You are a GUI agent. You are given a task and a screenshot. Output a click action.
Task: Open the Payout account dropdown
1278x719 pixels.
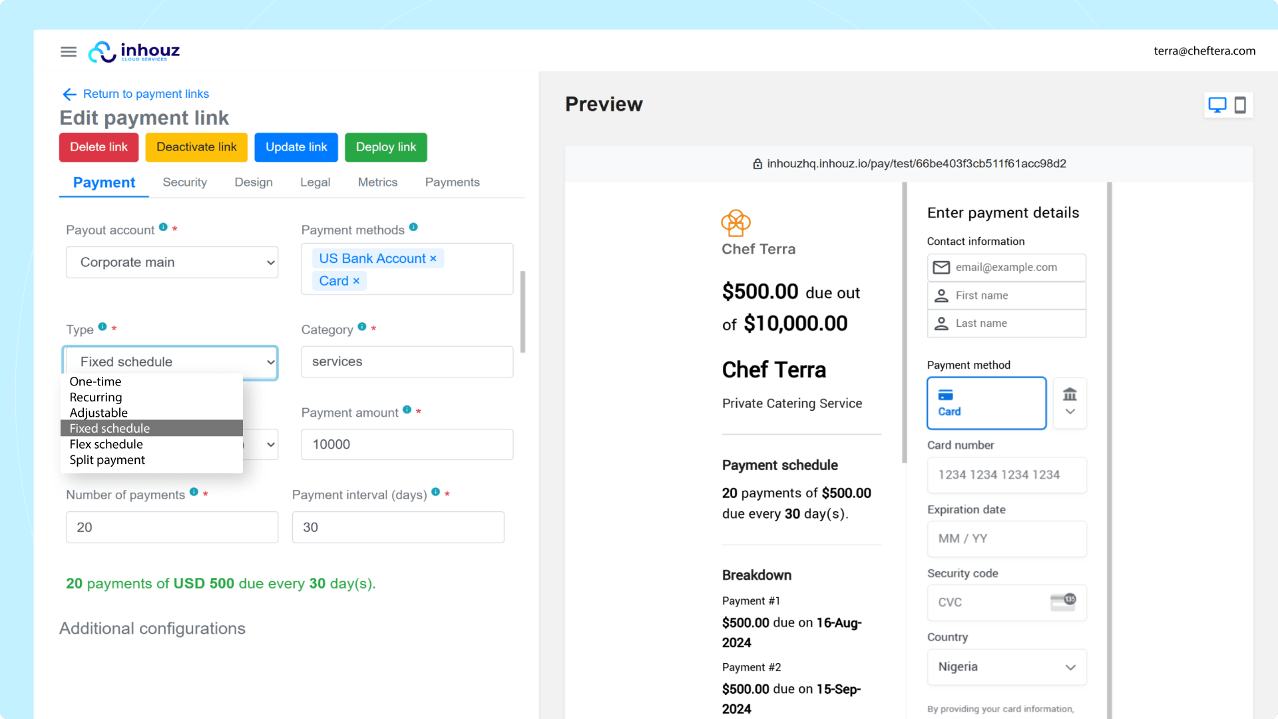[x=172, y=262]
